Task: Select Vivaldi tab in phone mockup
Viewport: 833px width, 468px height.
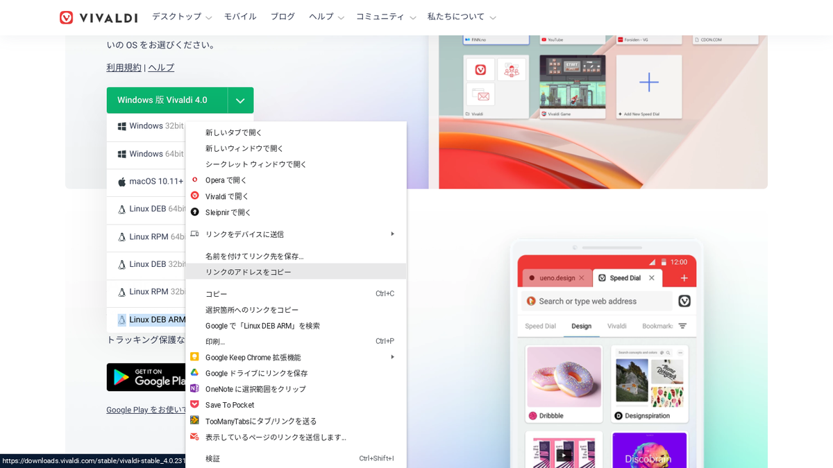Action: coord(616,326)
